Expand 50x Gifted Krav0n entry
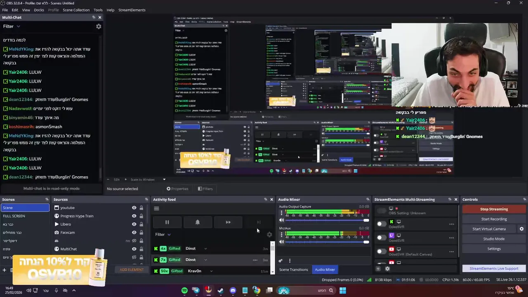 pos(211,271)
